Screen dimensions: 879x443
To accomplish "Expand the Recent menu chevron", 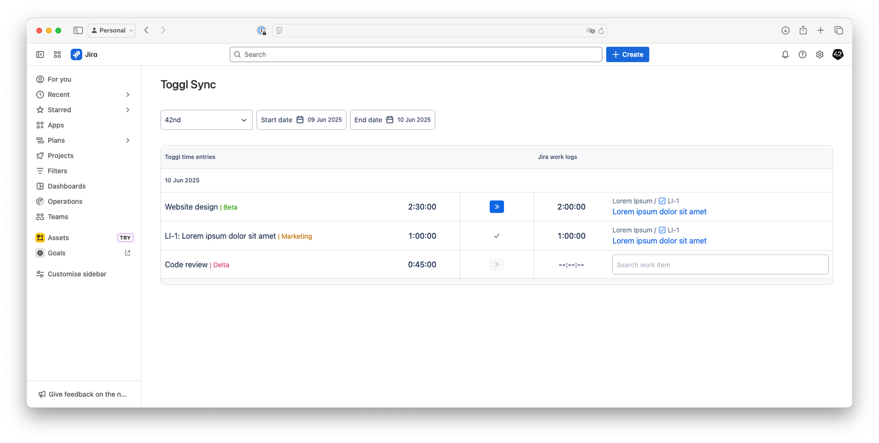I will click(128, 95).
